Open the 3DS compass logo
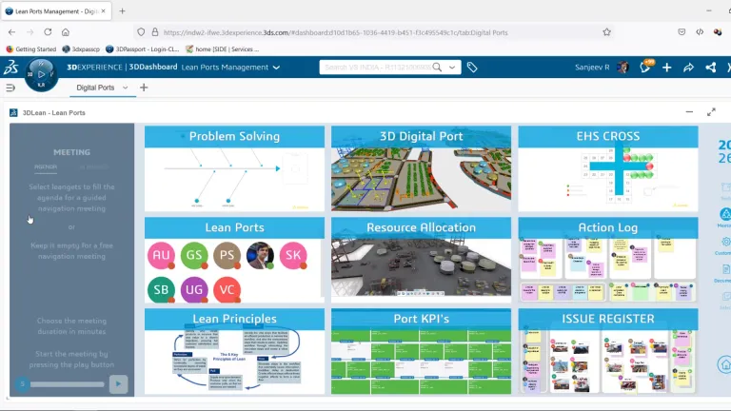 click(10, 68)
